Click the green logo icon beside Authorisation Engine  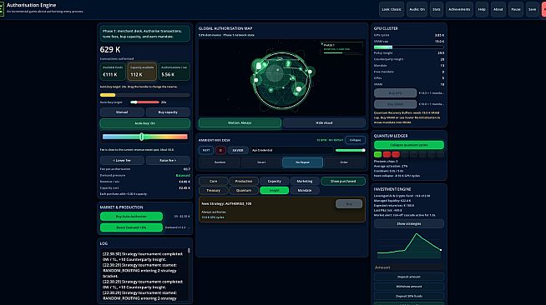tap(2, 8)
